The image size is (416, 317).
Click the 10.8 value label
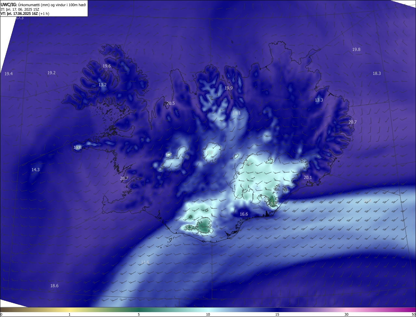tap(77, 147)
